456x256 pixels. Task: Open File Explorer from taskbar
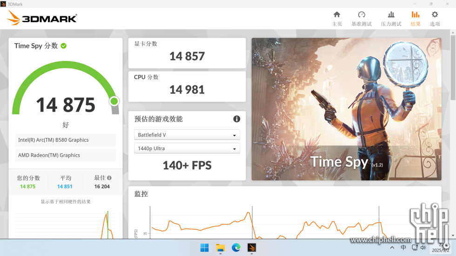[221, 248]
